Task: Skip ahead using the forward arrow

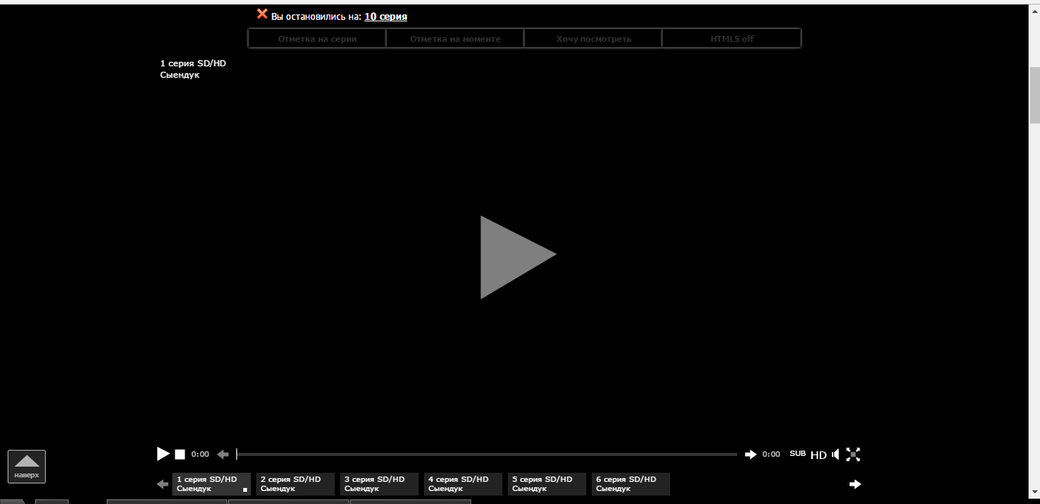Action: tap(750, 454)
